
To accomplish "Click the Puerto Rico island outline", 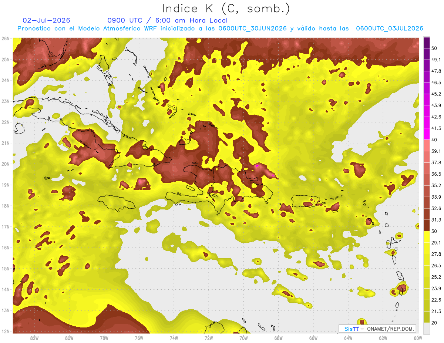I will point(306,201).
